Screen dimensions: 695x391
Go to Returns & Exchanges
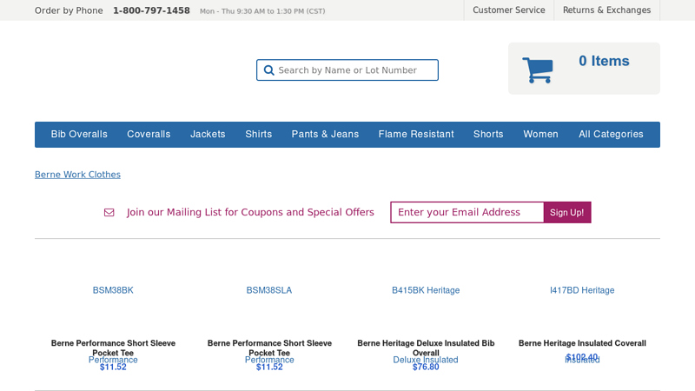(606, 10)
